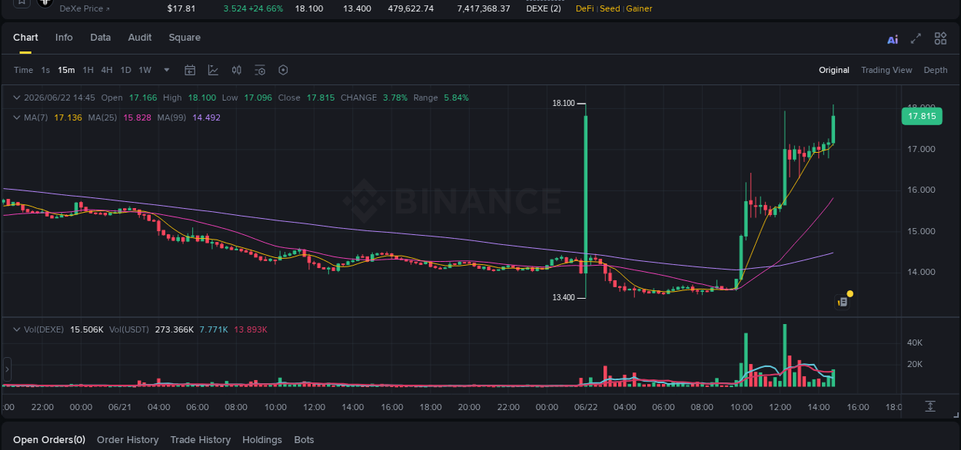Expand chart to fullscreen with arrows icon
Image resolution: width=961 pixels, height=450 pixels.
pyautogui.click(x=916, y=38)
